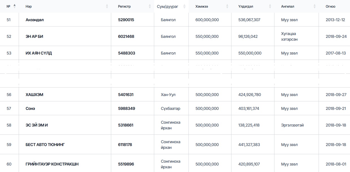The image size is (350, 172).
Task: Select ХАШХЭМ company row
Action: point(34,95)
